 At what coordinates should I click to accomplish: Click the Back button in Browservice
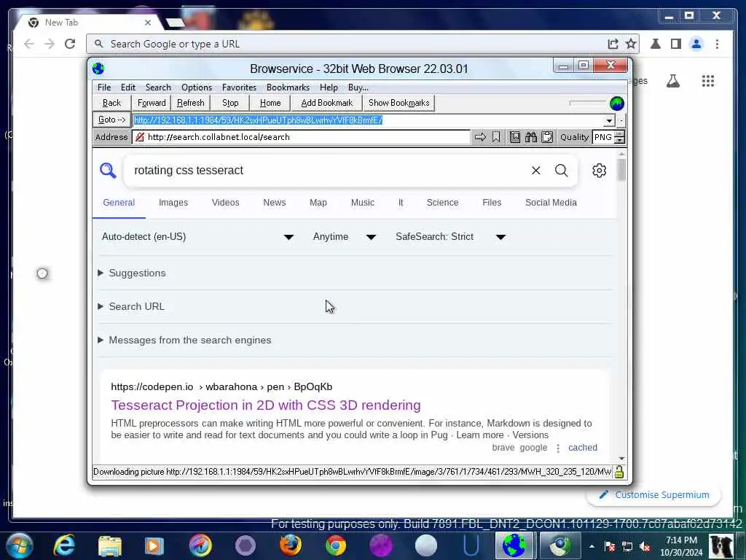(111, 103)
